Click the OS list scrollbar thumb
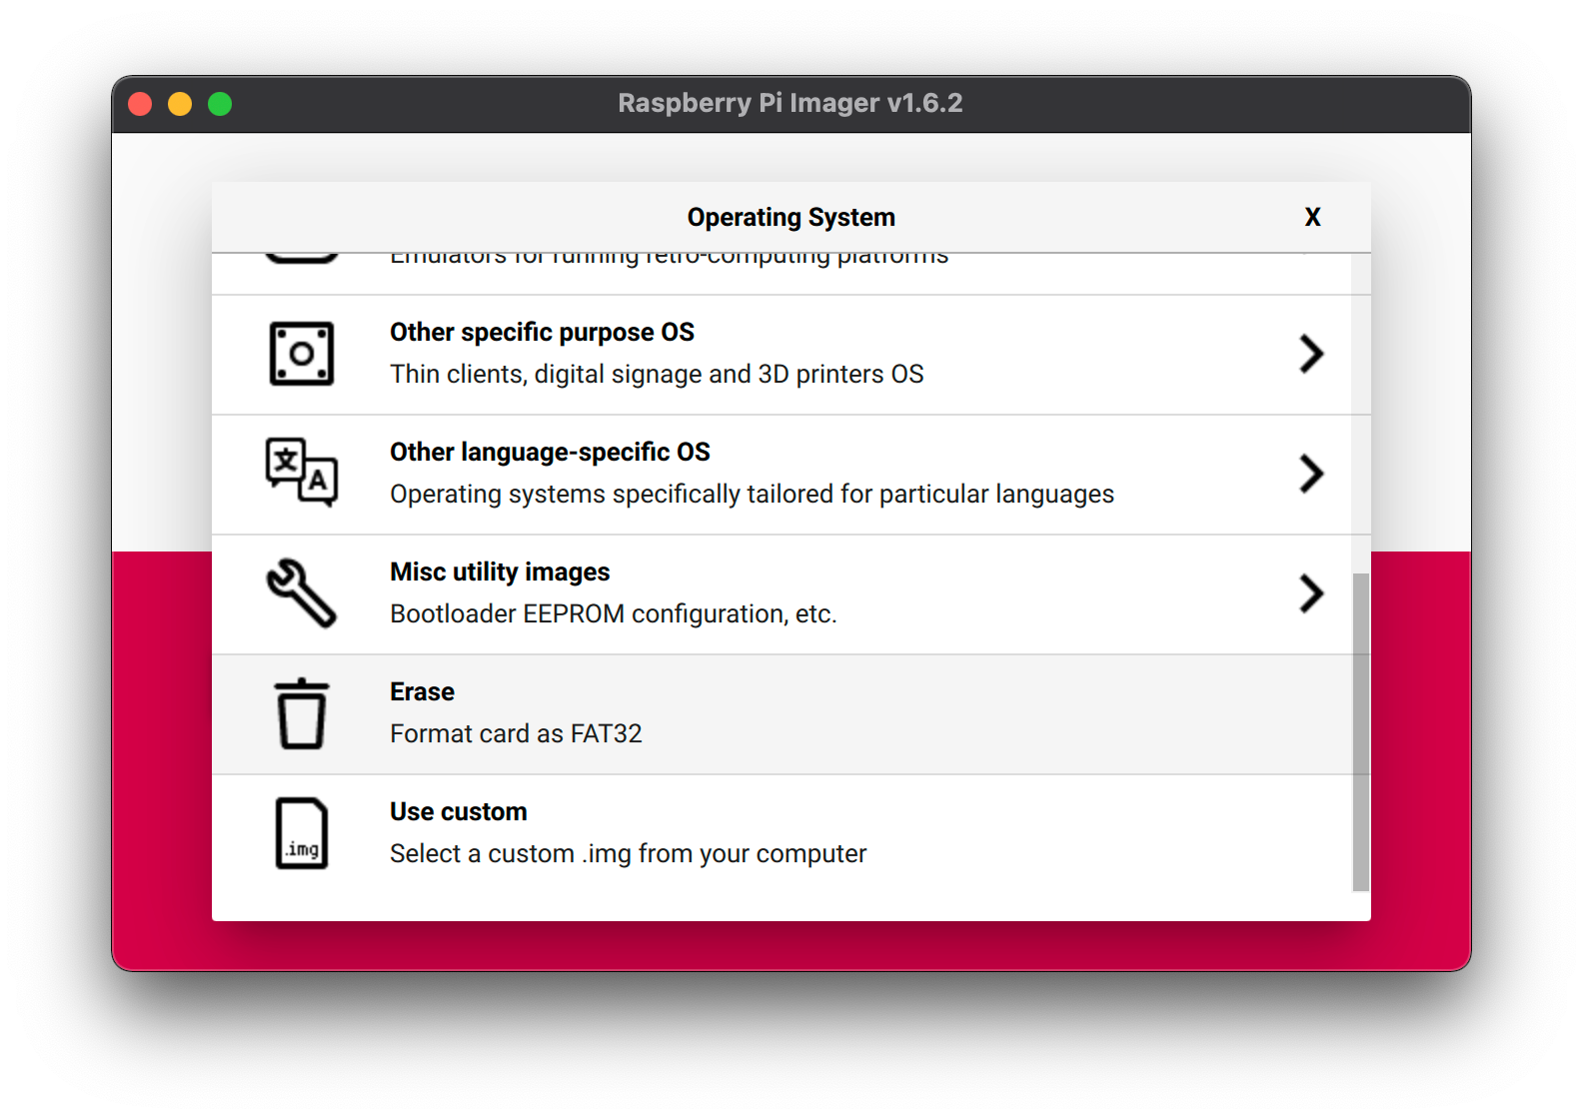Viewport: 1583px width, 1119px height. coord(1360,731)
